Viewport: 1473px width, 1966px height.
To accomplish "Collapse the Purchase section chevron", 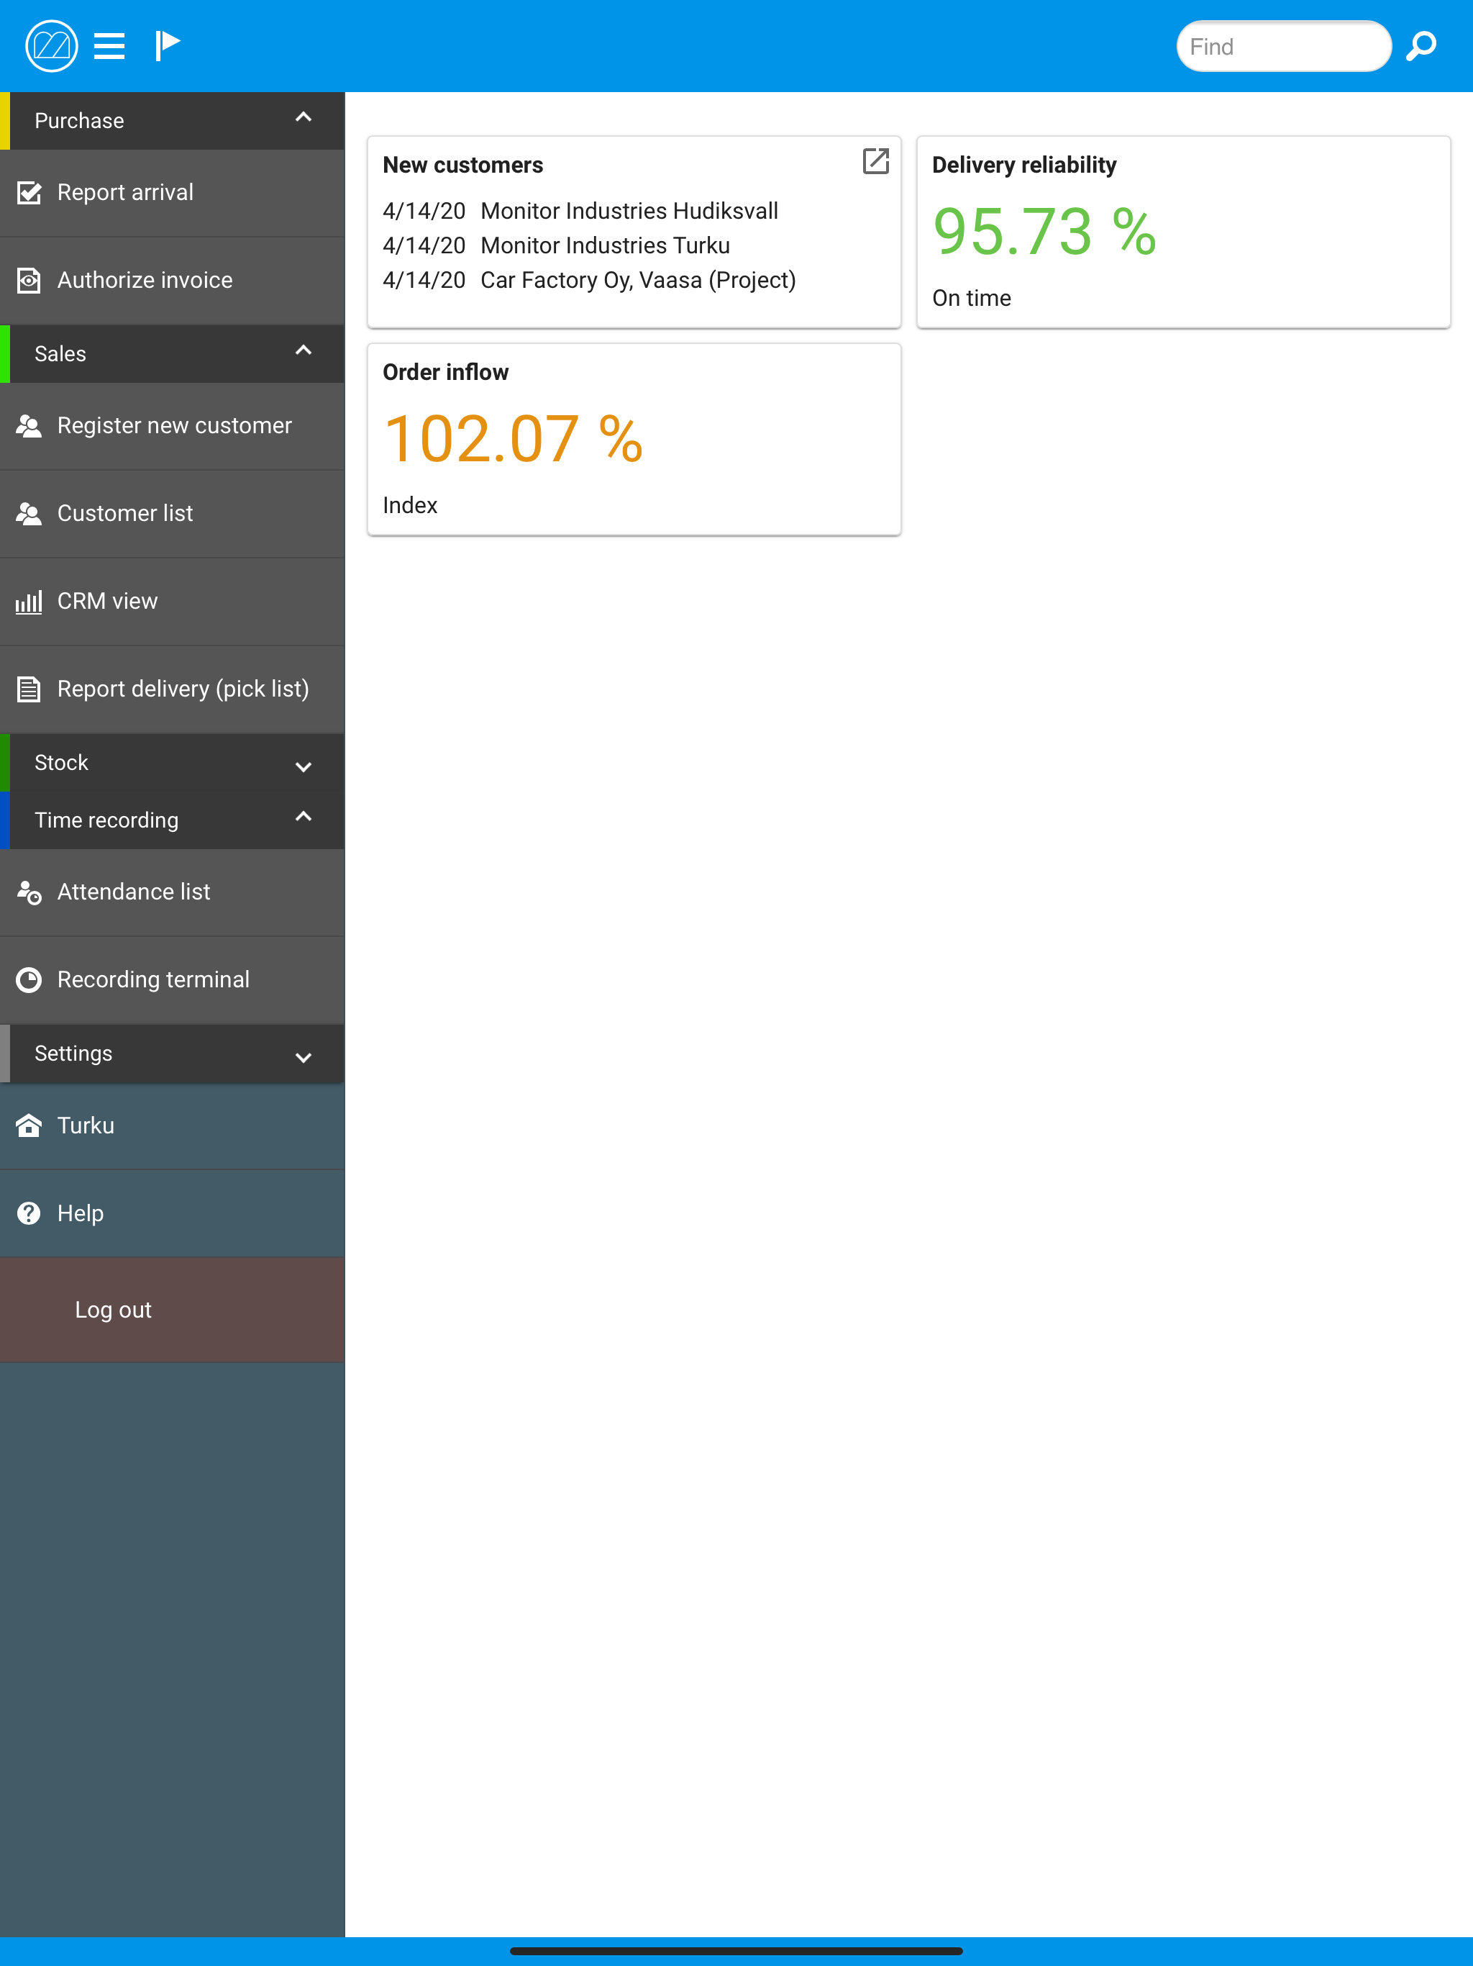I will (303, 117).
